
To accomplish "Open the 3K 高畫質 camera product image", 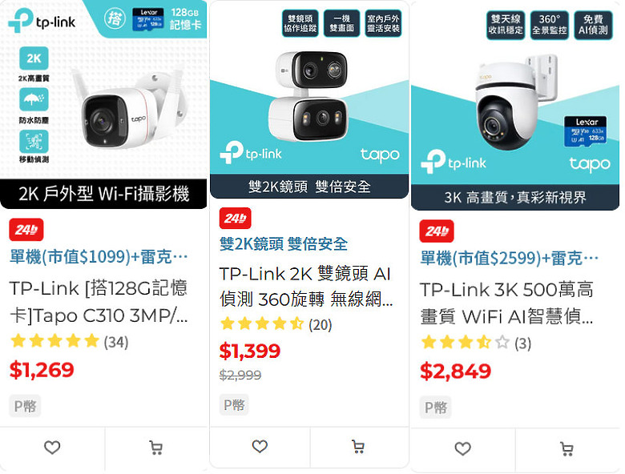I will (x=515, y=105).
